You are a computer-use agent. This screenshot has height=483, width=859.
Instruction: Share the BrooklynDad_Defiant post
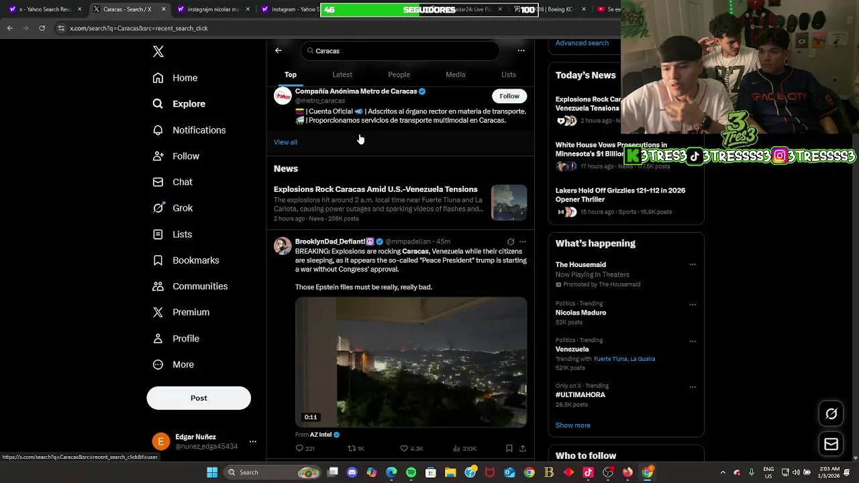tap(523, 448)
